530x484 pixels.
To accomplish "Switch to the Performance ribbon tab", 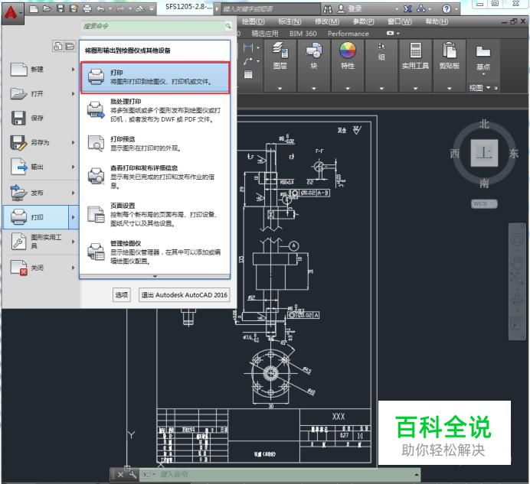I will tap(348, 34).
